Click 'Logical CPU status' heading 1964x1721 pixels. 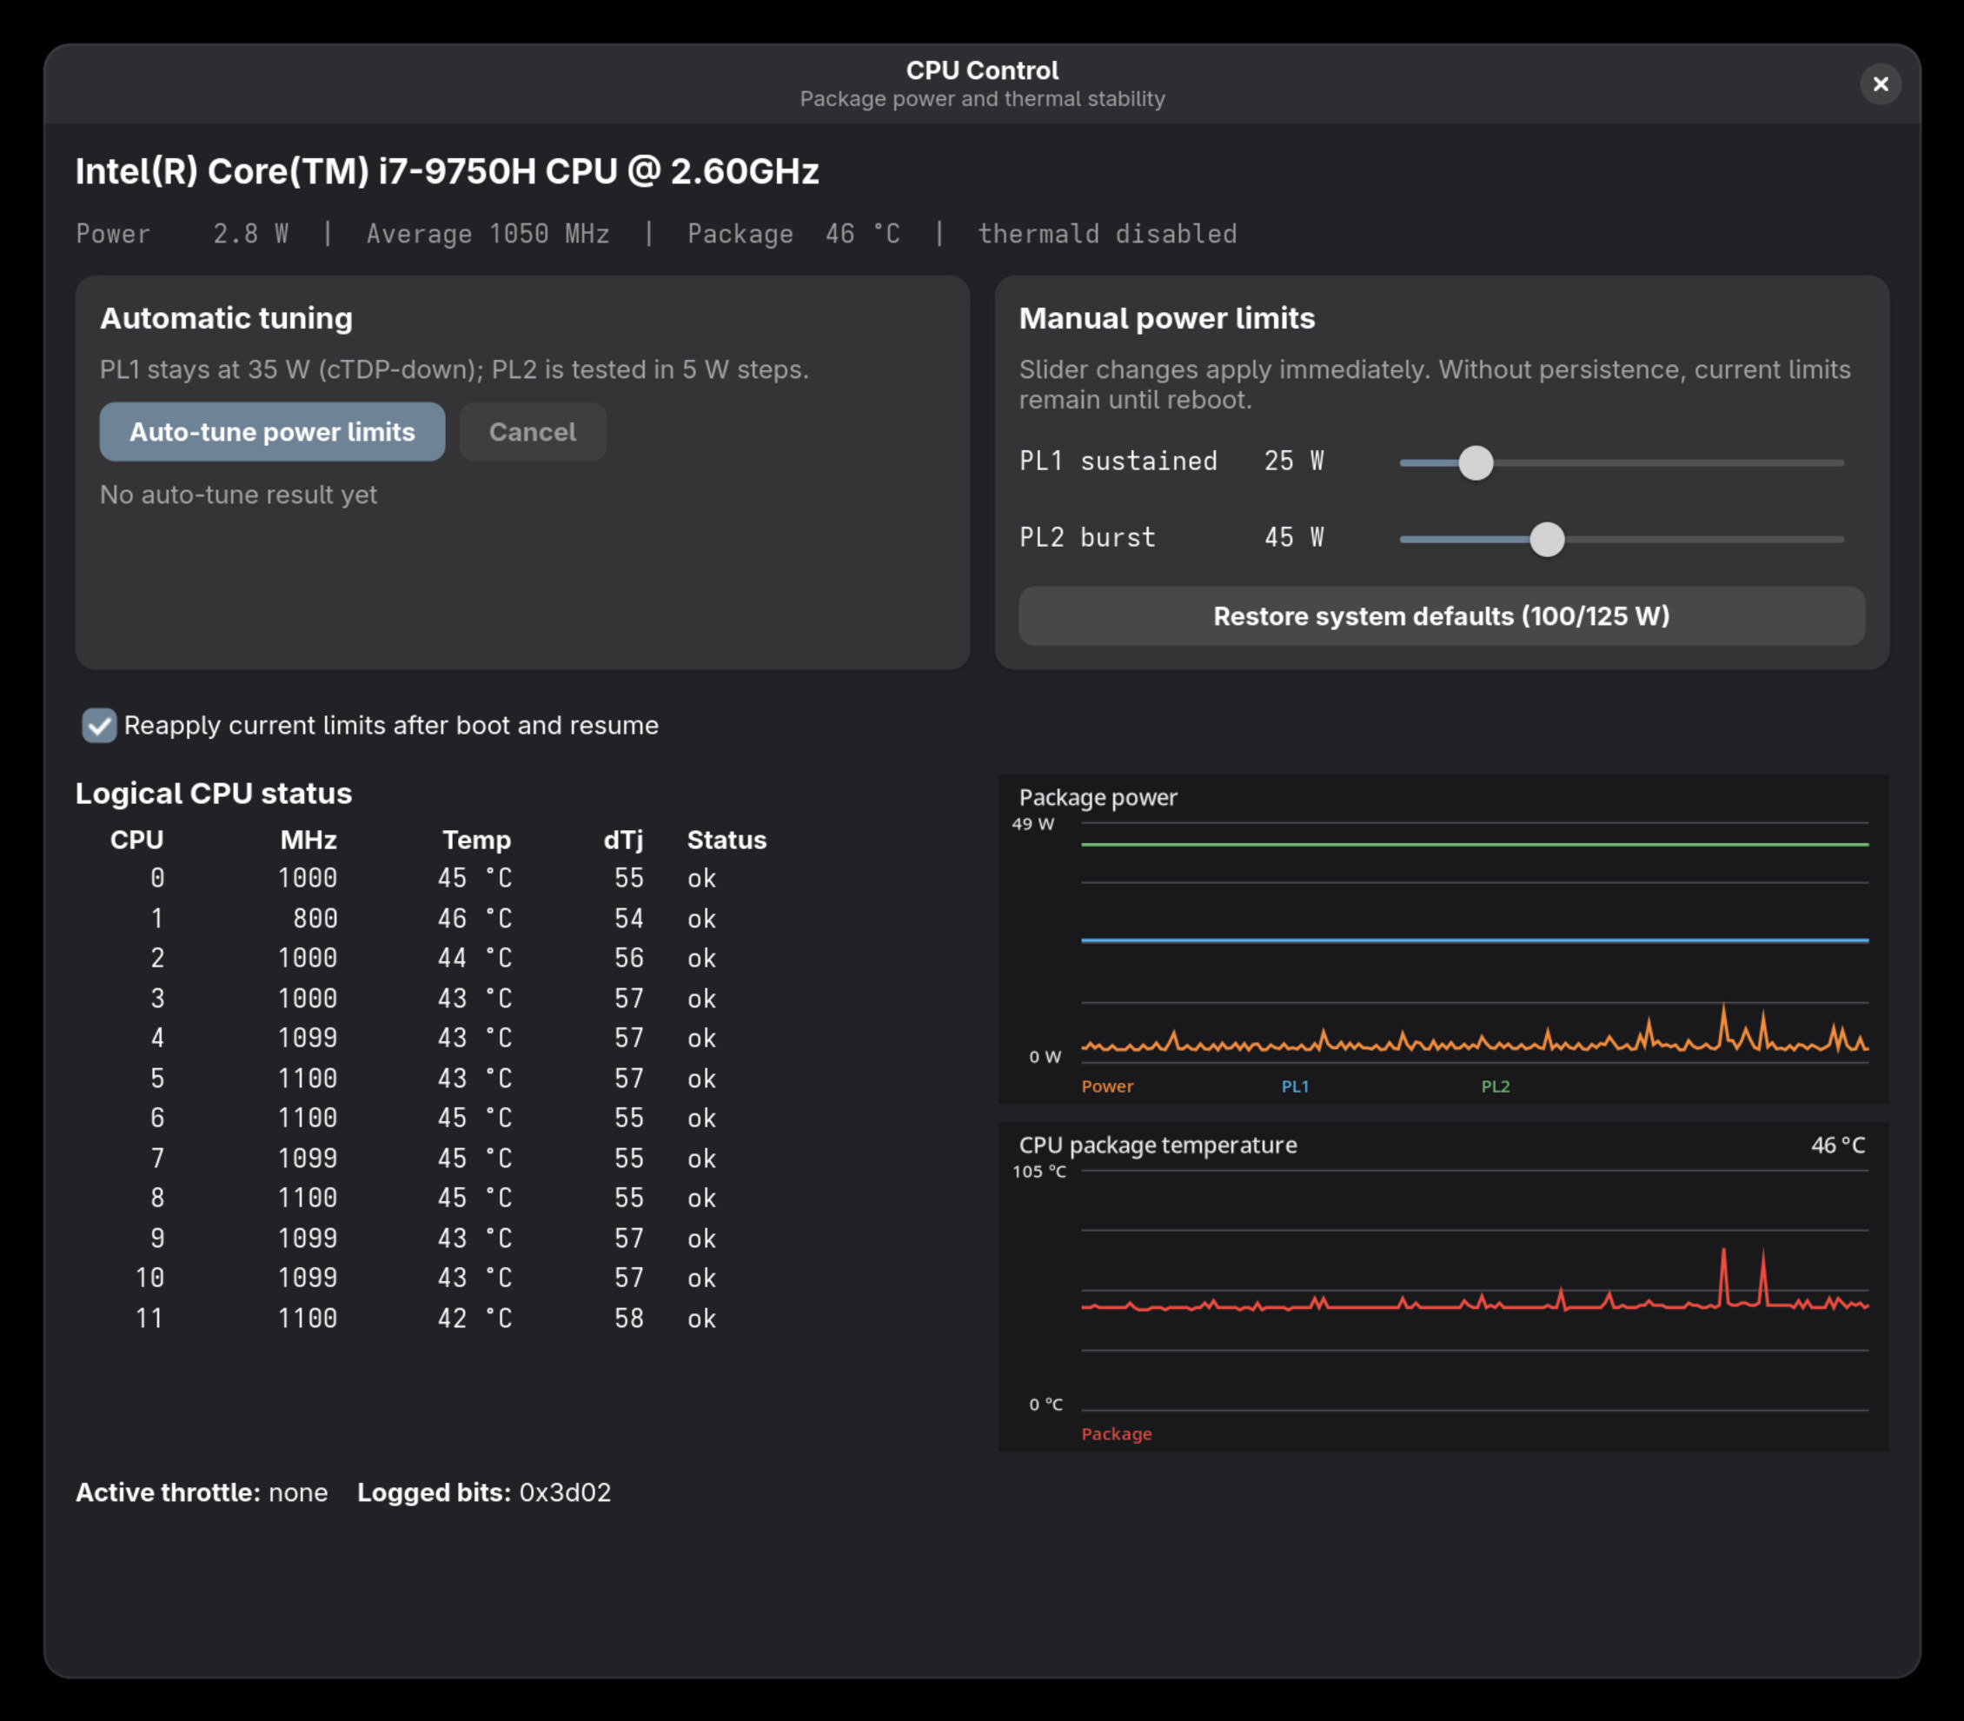pyautogui.click(x=213, y=794)
